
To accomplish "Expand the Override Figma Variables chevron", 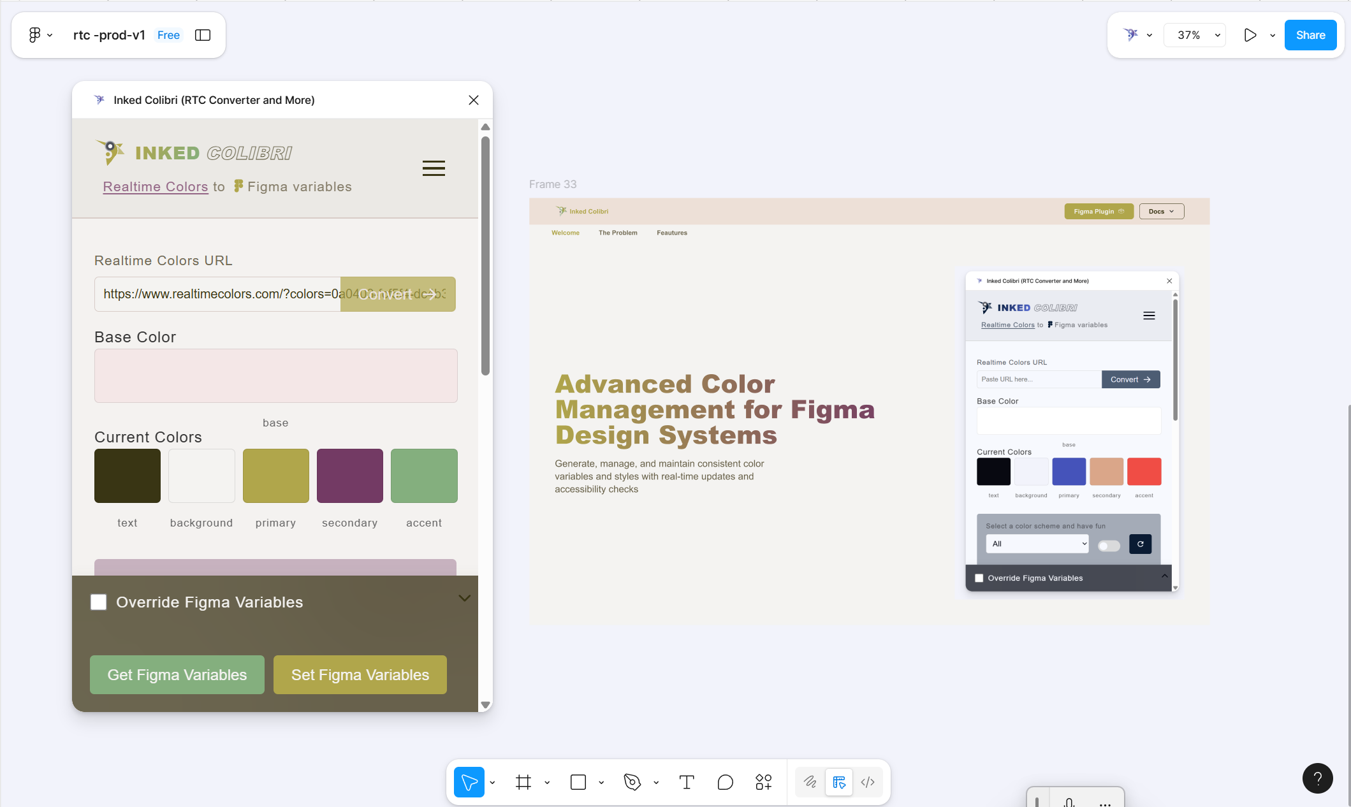I will 464,598.
